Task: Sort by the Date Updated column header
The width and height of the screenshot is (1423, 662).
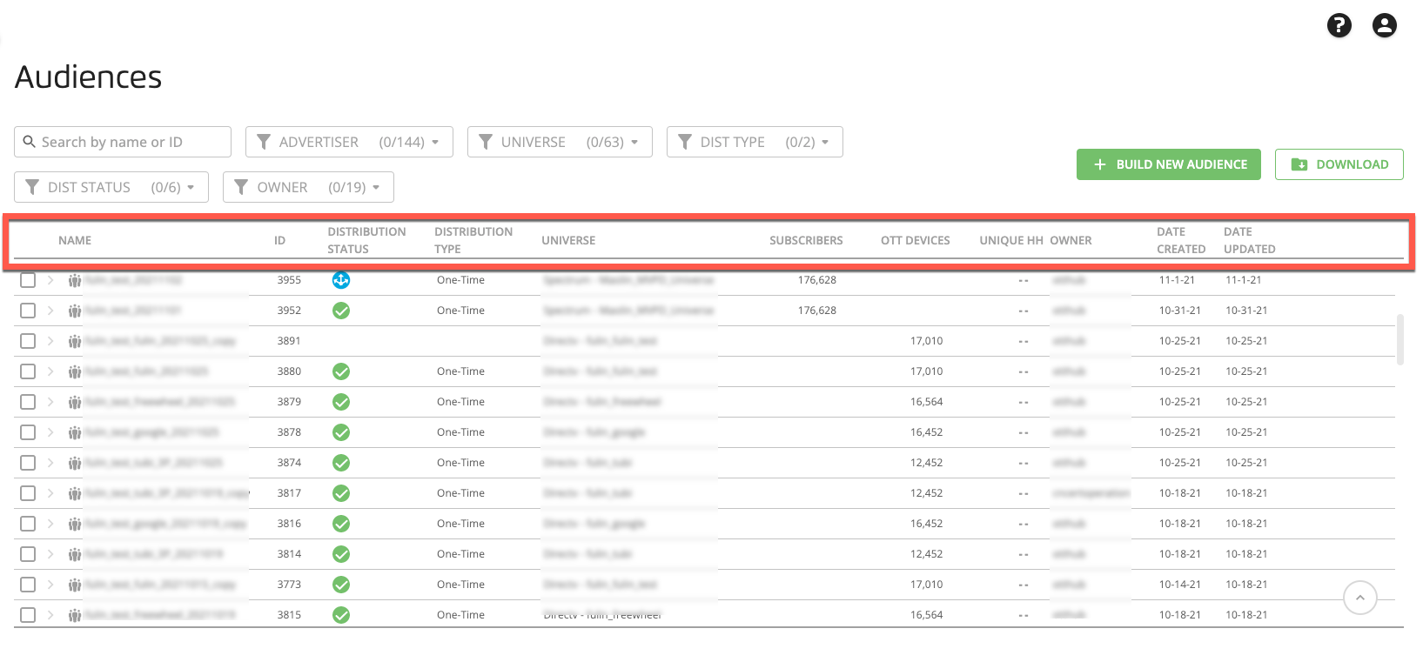Action: tap(1249, 240)
